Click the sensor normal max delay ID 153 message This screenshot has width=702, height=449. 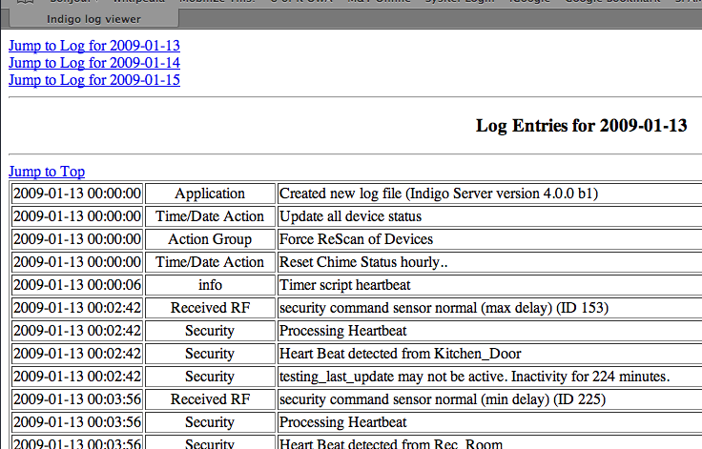[x=444, y=308]
